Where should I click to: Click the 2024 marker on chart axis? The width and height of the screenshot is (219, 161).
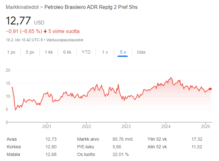click(166, 126)
